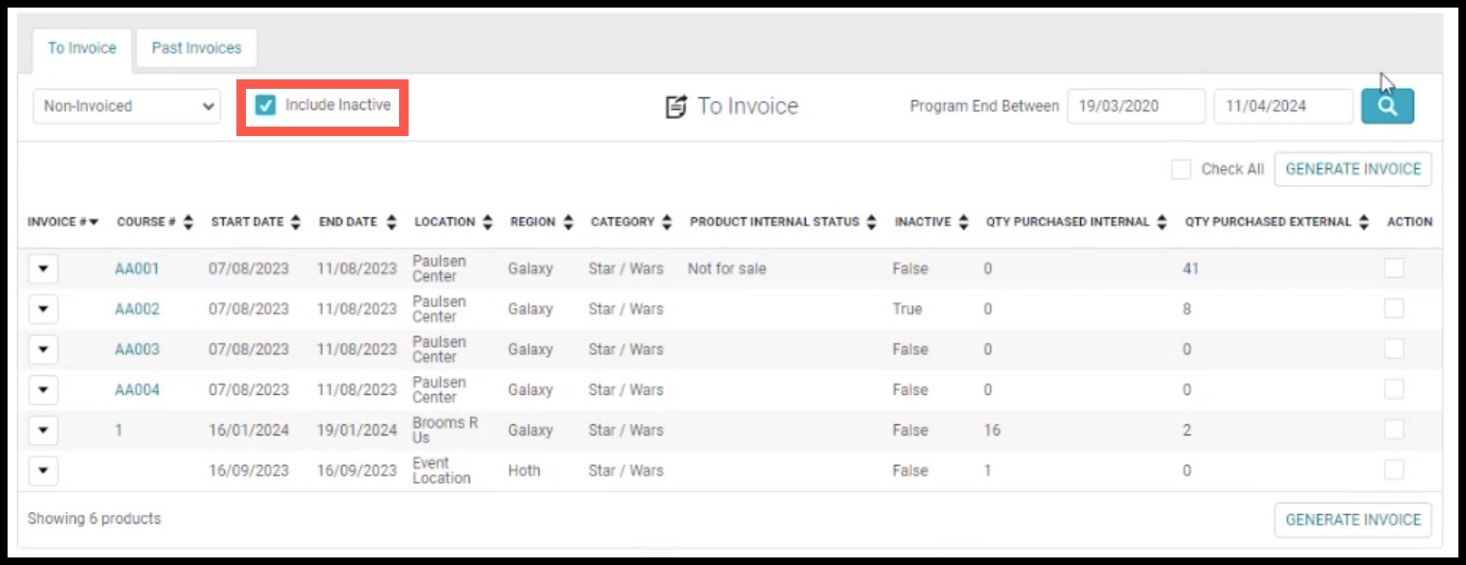Sort by Qty Purchased External arrows

point(1364,222)
